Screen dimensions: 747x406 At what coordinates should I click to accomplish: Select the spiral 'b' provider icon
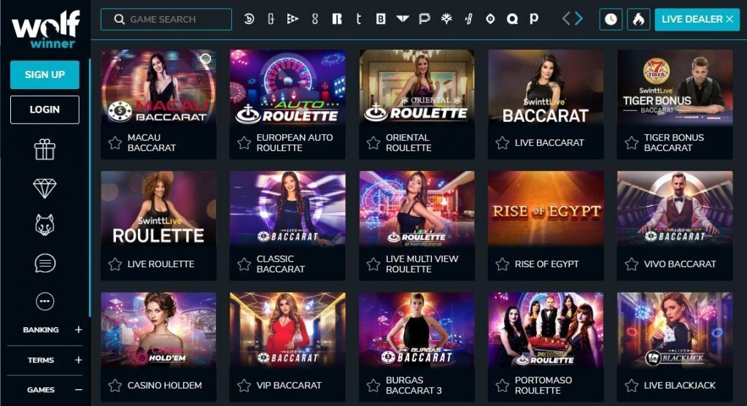tap(249, 19)
